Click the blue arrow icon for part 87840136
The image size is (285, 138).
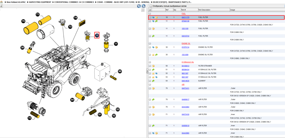click(x=153, y=21)
